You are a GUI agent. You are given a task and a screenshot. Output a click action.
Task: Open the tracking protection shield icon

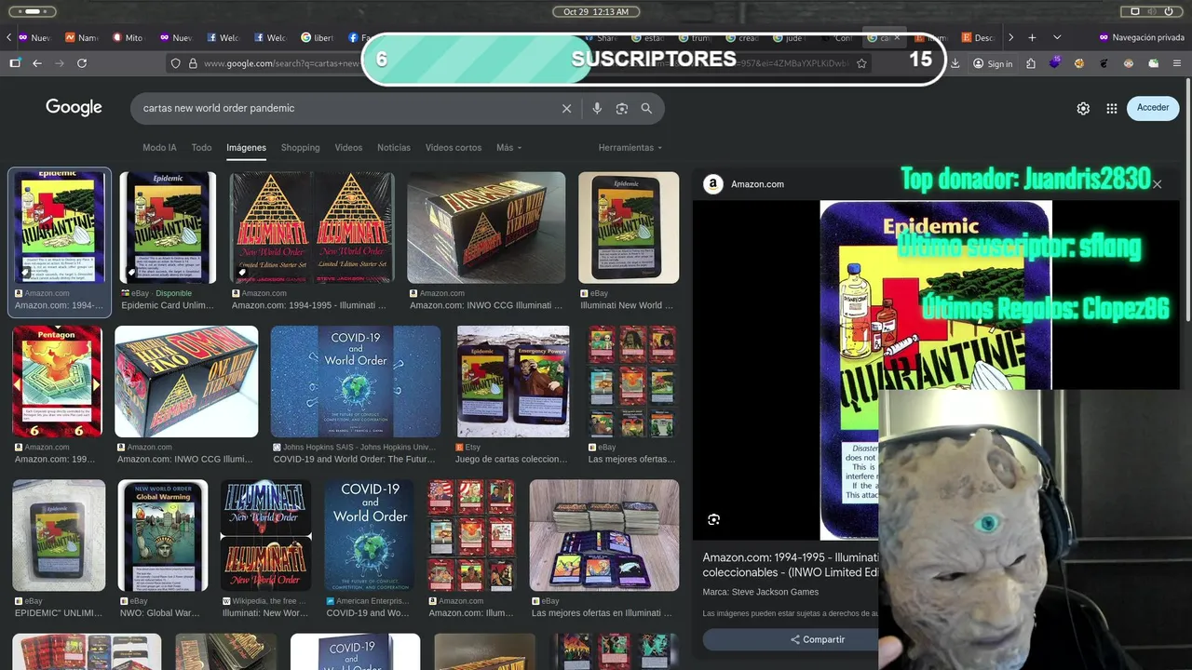pyautogui.click(x=175, y=63)
